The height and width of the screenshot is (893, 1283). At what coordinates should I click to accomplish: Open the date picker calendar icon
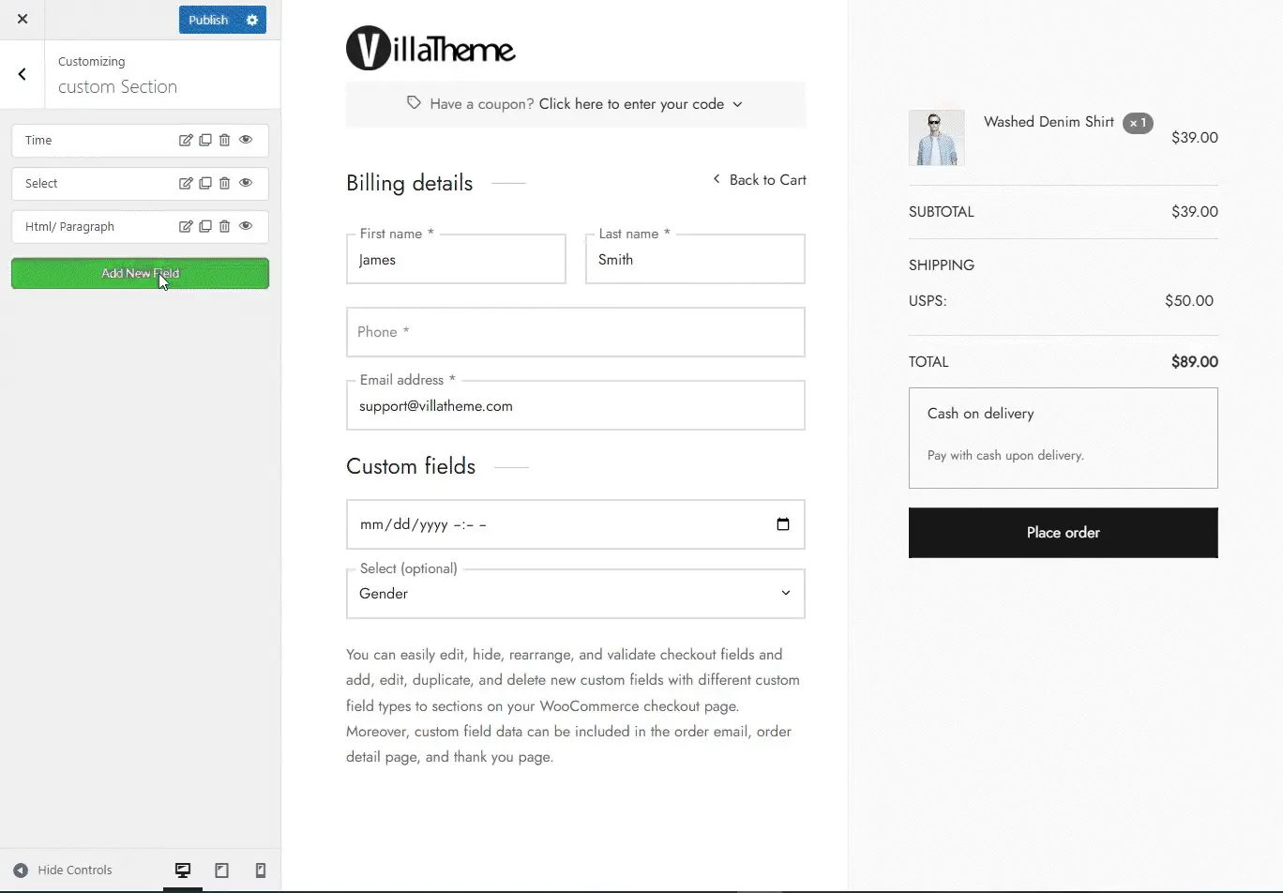coord(783,524)
